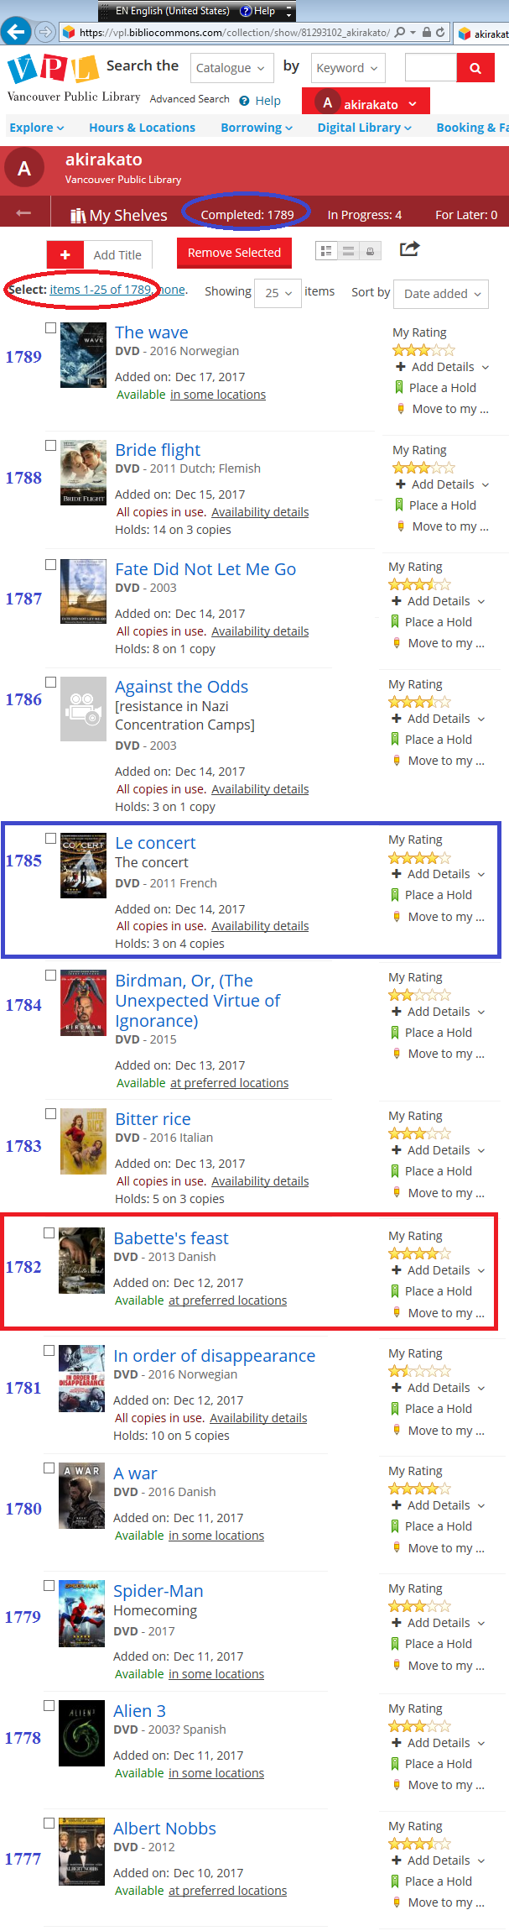Click the print icon in view toolbar
Image resolution: width=509 pixels, height=1931 pixels.
click(x=370, y=251)
